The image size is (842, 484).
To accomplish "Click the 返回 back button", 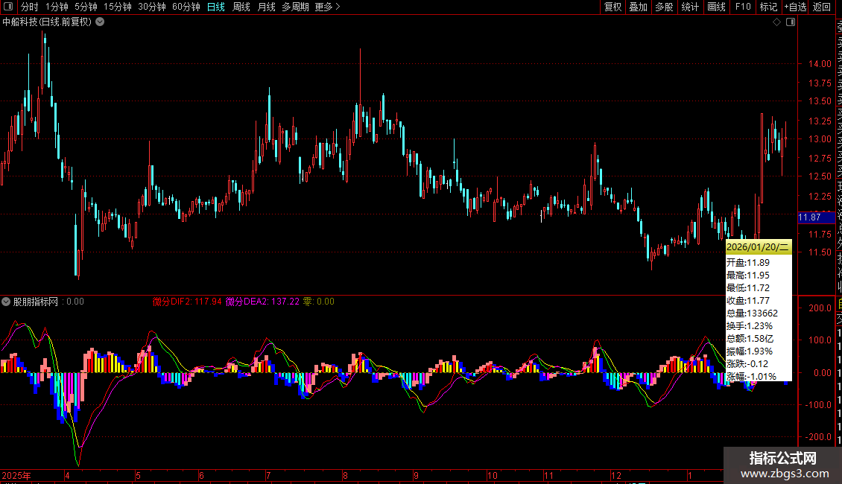I will pos(822,7).
